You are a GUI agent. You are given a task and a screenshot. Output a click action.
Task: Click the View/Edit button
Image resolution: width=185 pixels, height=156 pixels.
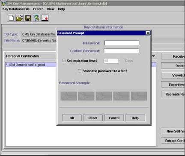[x=173, y=75]
